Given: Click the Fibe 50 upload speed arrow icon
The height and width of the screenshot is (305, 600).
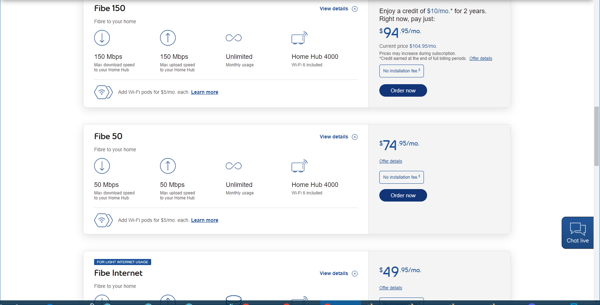Looking at the screenshot, I should 168,166.
